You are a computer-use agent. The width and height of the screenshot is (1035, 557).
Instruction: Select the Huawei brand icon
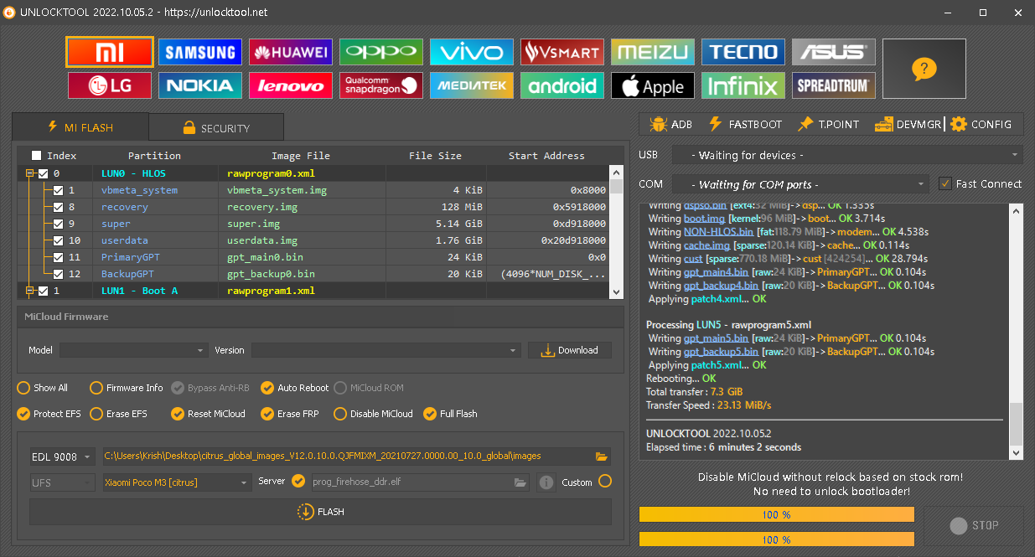point(291,53)
